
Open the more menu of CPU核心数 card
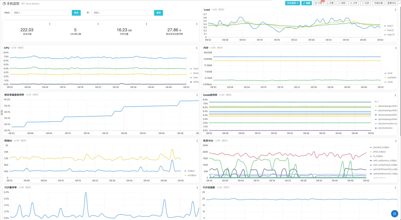point(98,24)
